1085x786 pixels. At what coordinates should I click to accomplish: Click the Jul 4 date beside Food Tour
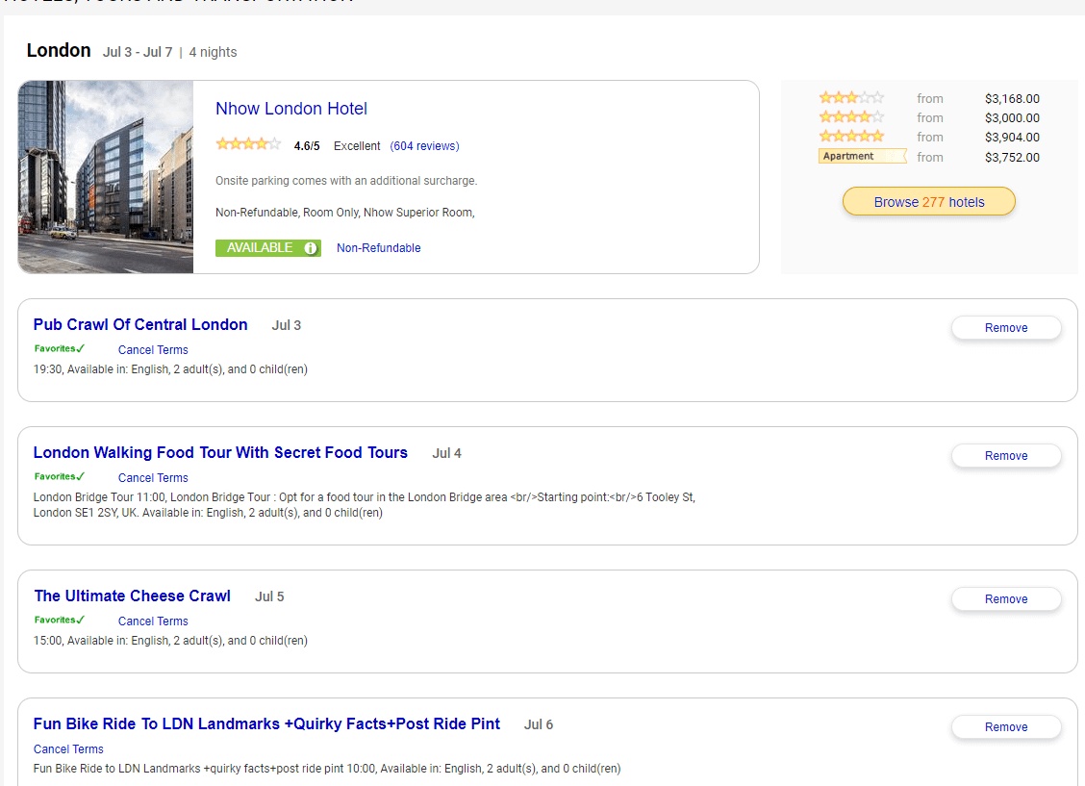click(x=447, y=453)
